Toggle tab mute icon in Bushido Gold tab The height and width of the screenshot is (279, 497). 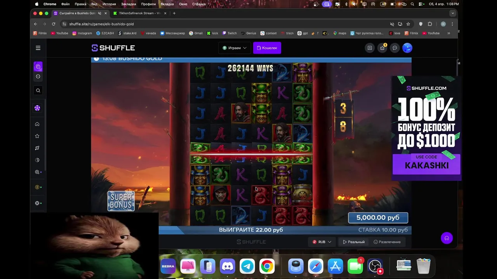tap(100, 13)
